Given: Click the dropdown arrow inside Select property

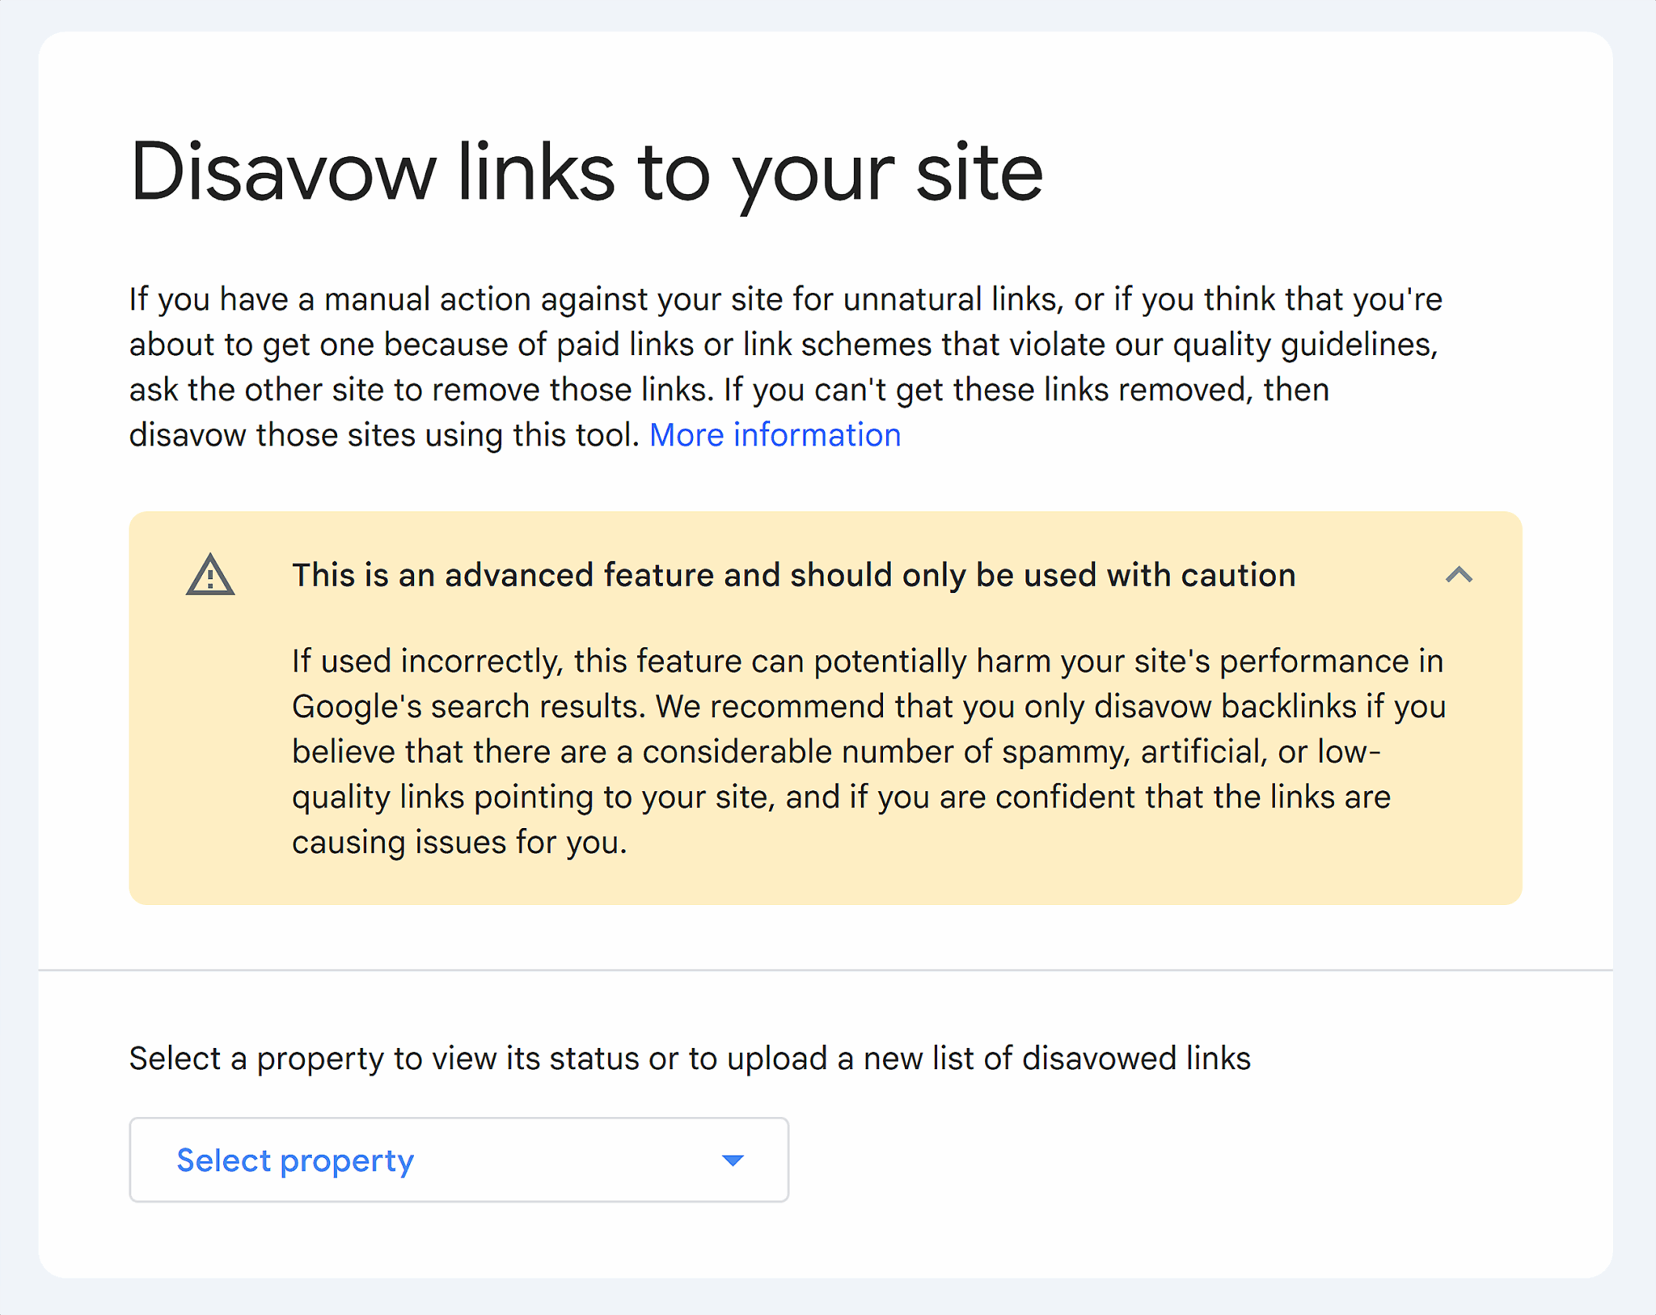Looking at the screenshot, I should 732,1160.
